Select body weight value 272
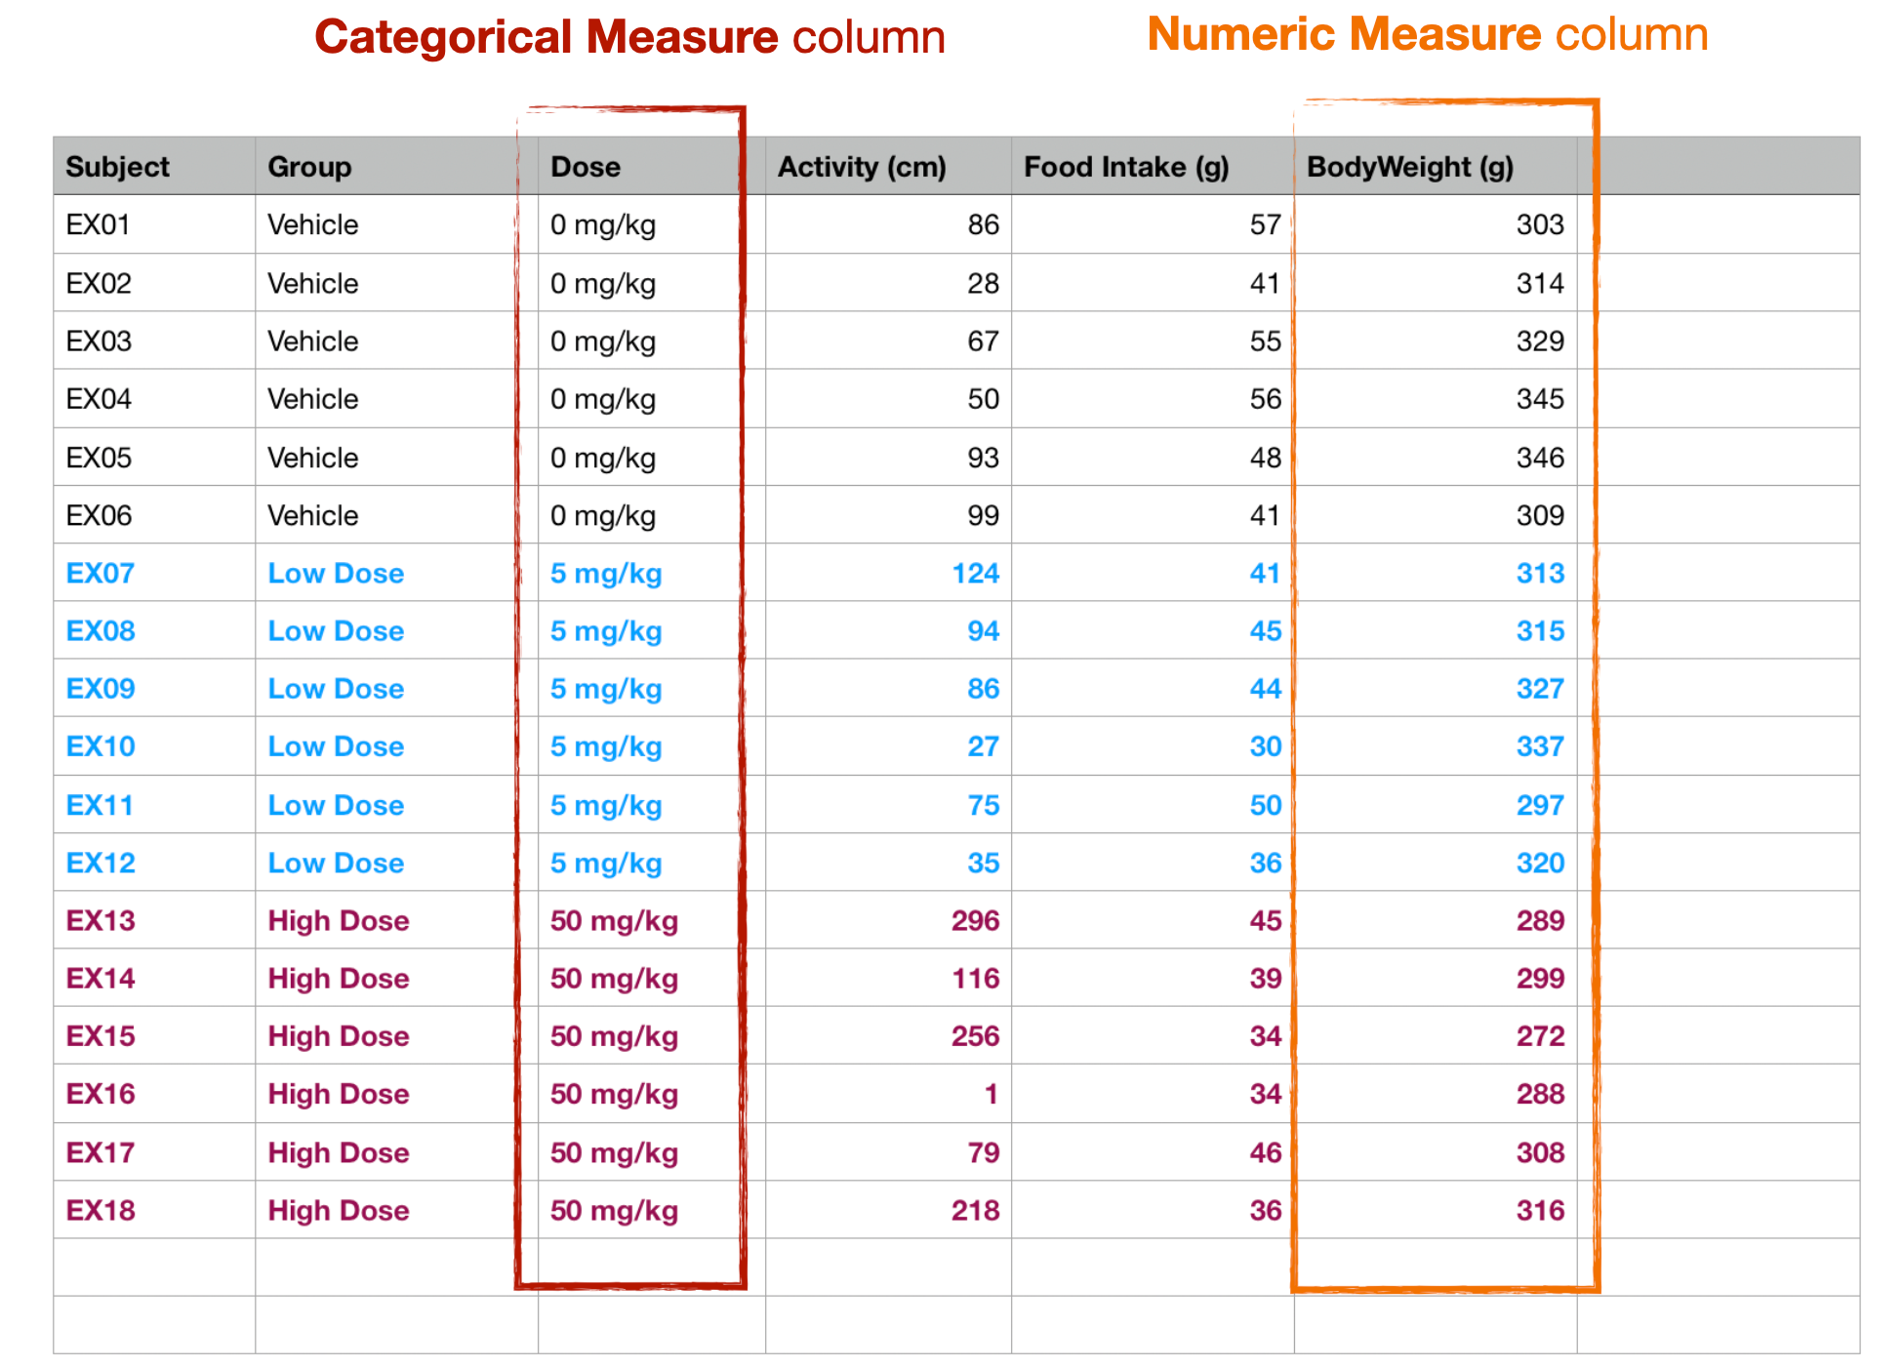The width and height of the screenshot is (1903, 1368). (x=1436, y=1036)
